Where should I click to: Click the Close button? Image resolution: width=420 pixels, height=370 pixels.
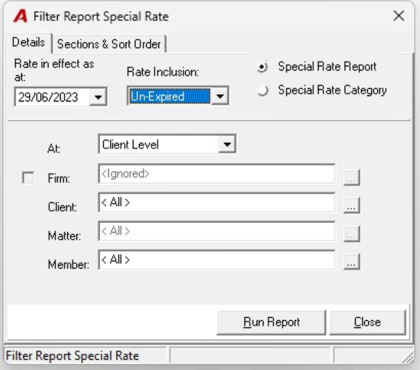click(x=368, y=323)
